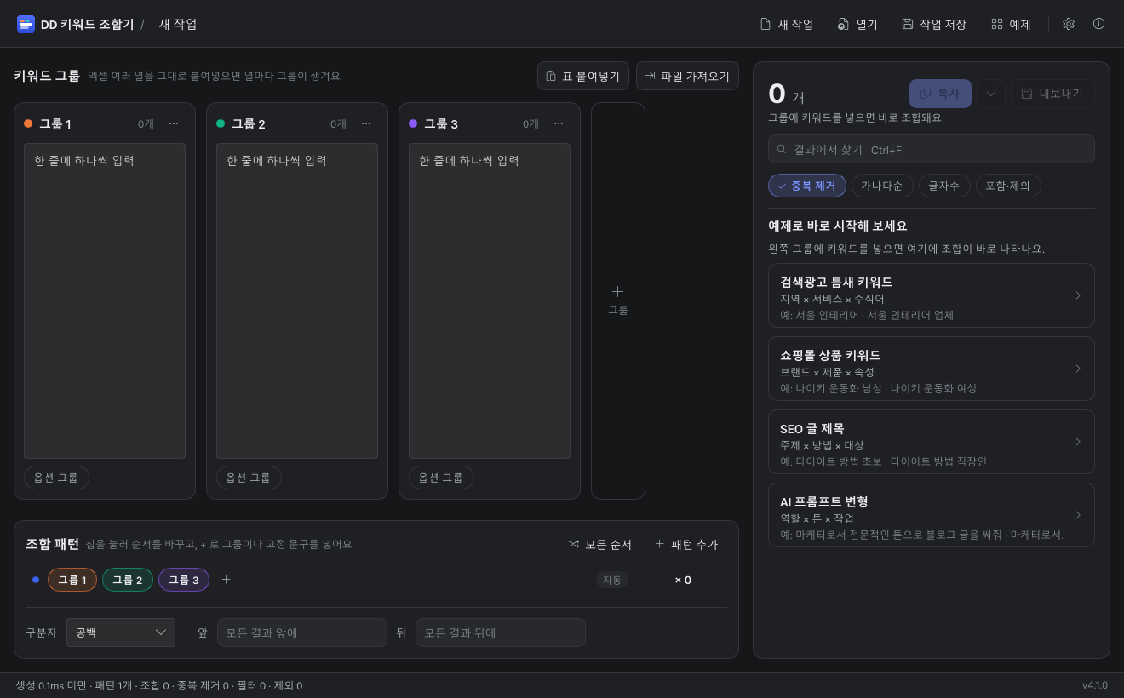Viewport: 1124px width, 698px height.
Task: Toggle 옵션 그룹 for 그룹 1
Action: [x=56, y=478]
